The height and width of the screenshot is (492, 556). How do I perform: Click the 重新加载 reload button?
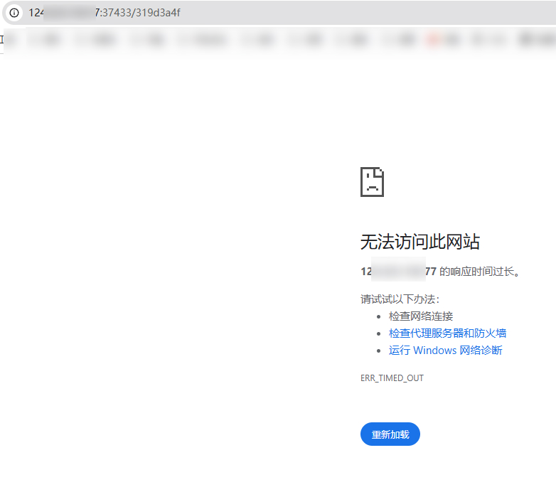pyautogui.click(x=390, y=434)
